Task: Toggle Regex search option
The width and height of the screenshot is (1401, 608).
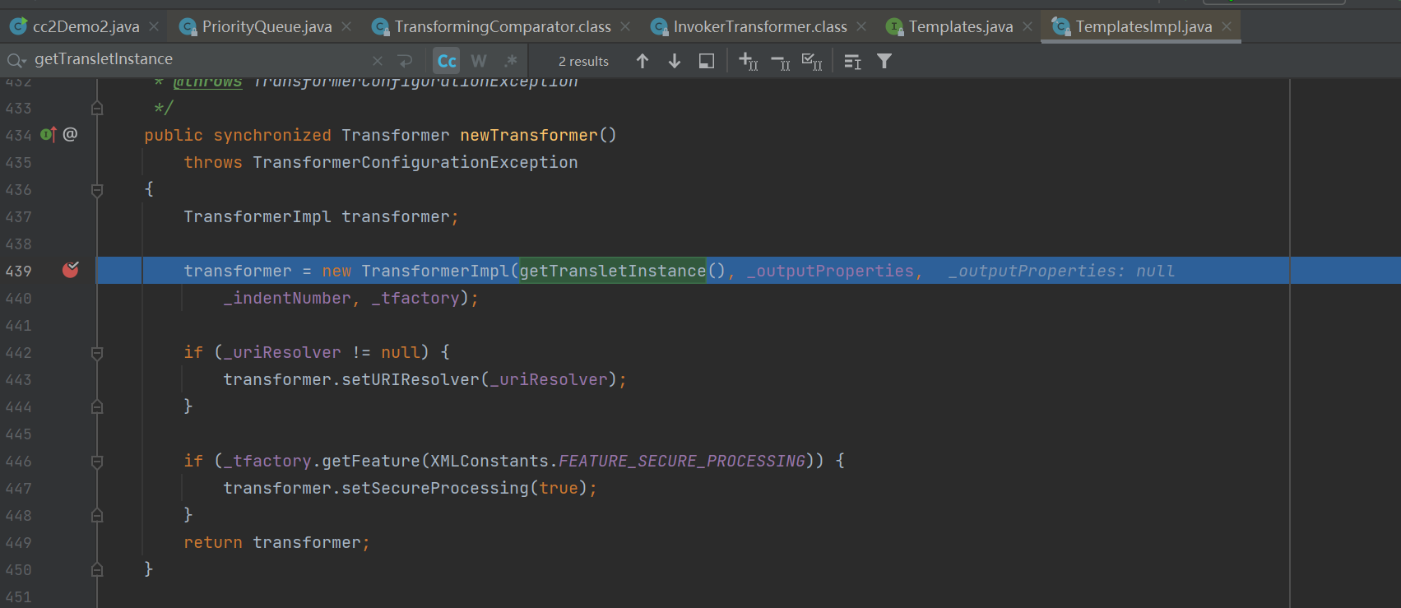Action: pyautogui.click(x=511, y=61)
